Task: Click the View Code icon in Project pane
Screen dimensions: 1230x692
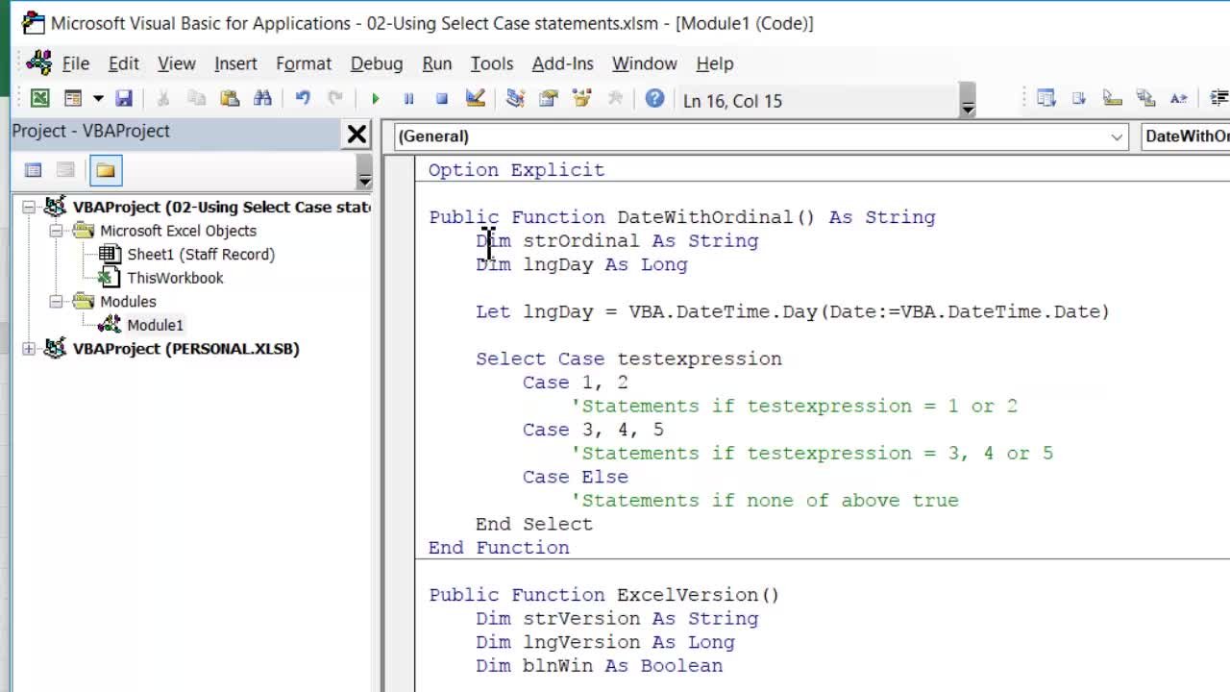Action: [x=33, y=170]
